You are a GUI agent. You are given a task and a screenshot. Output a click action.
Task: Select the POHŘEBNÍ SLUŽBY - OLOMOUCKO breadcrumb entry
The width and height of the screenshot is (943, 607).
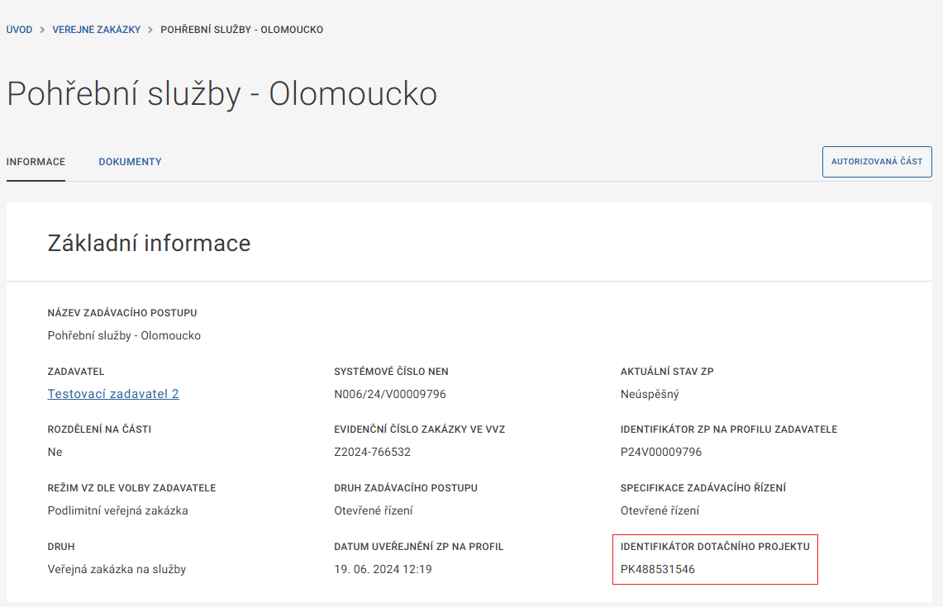tap(241, 29)
